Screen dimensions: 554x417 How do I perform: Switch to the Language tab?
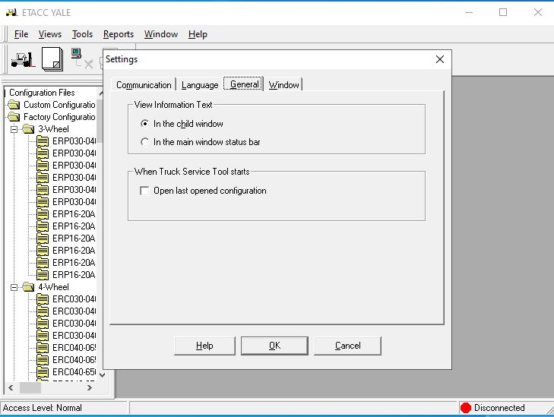[x=200, y=85]
